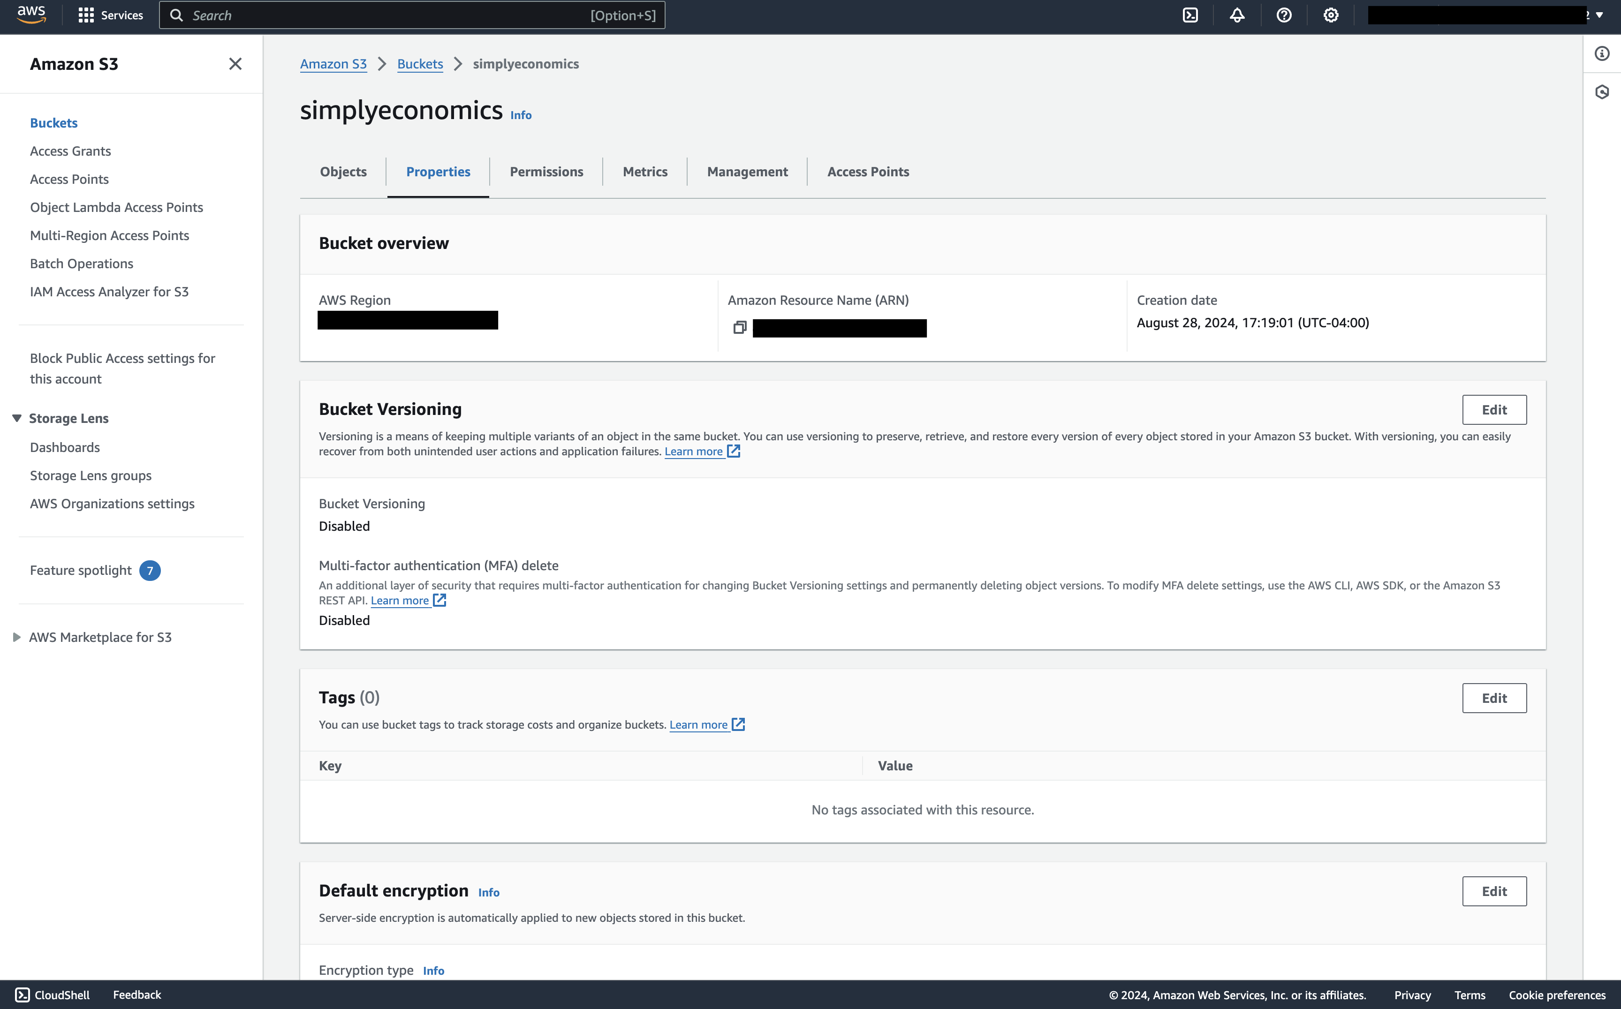Open the help question mark menu
Image resolution: width=1621 pixels, height=1009 pixels.
pyautogui.click(x=1283, y=15)
